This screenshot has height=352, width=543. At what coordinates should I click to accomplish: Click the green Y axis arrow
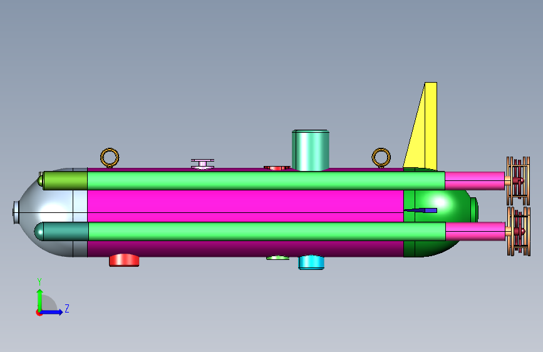click(40, 299)
